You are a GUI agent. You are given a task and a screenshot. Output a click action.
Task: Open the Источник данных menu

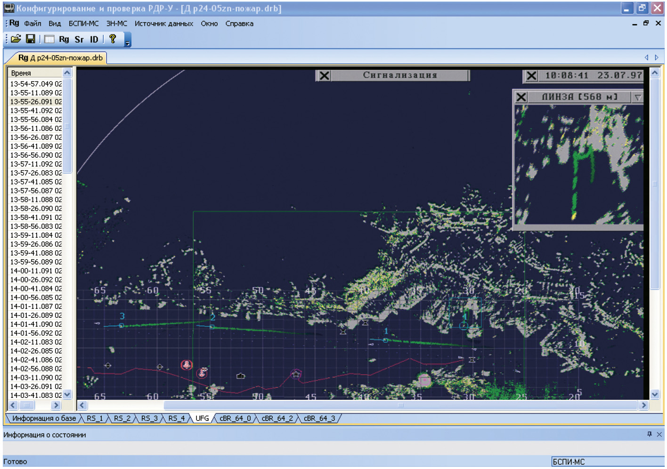pyautogui.click(x=164, y=24)
